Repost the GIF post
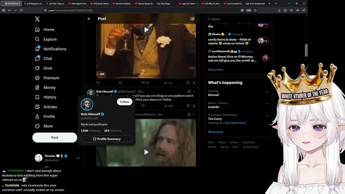Image resolution: width=345 pixels, height=194 pixels. 120,83
